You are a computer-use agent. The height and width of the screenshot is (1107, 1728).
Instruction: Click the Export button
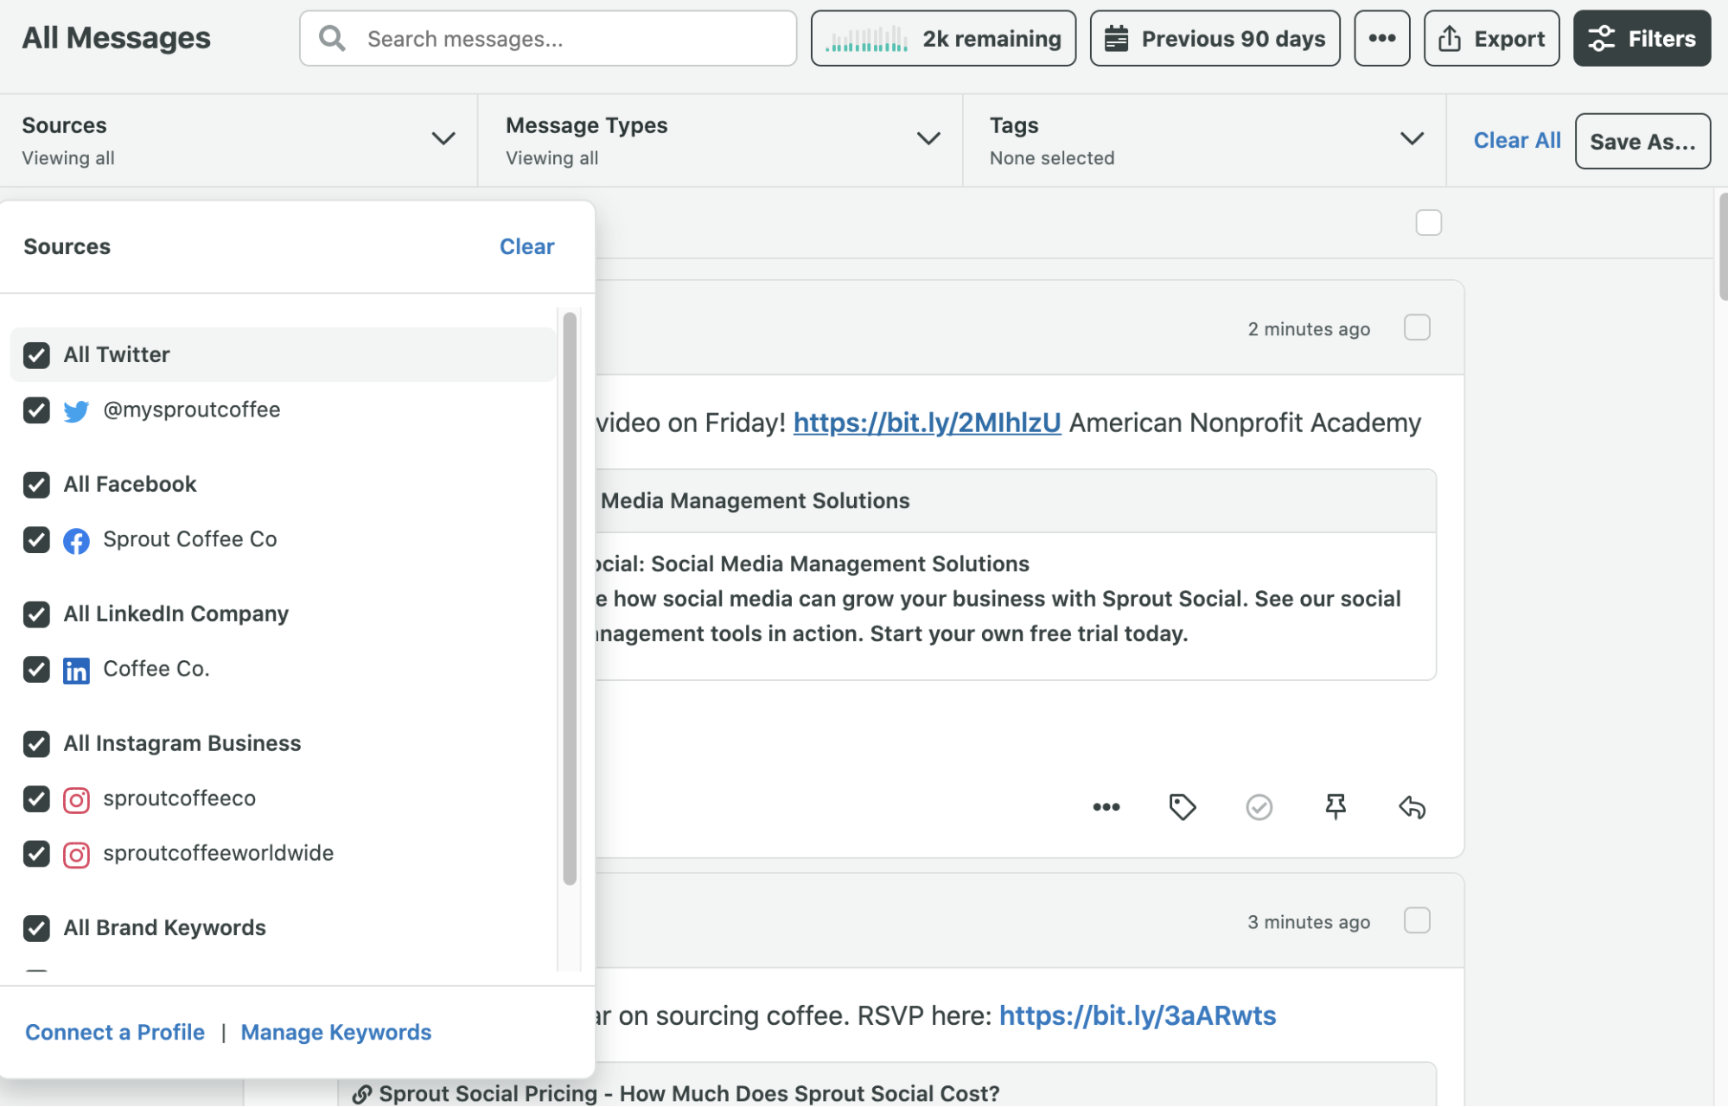(x=1491, y=38)
